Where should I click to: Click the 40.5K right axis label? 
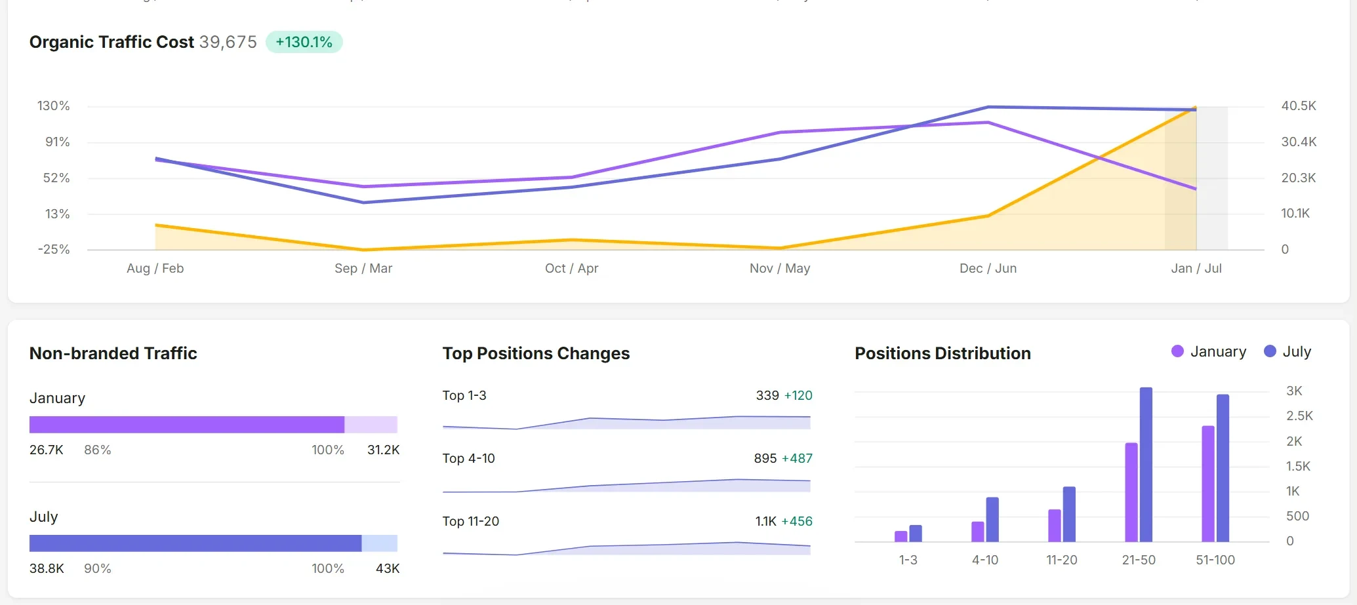pyautogui.click(x=1299, y=106)
